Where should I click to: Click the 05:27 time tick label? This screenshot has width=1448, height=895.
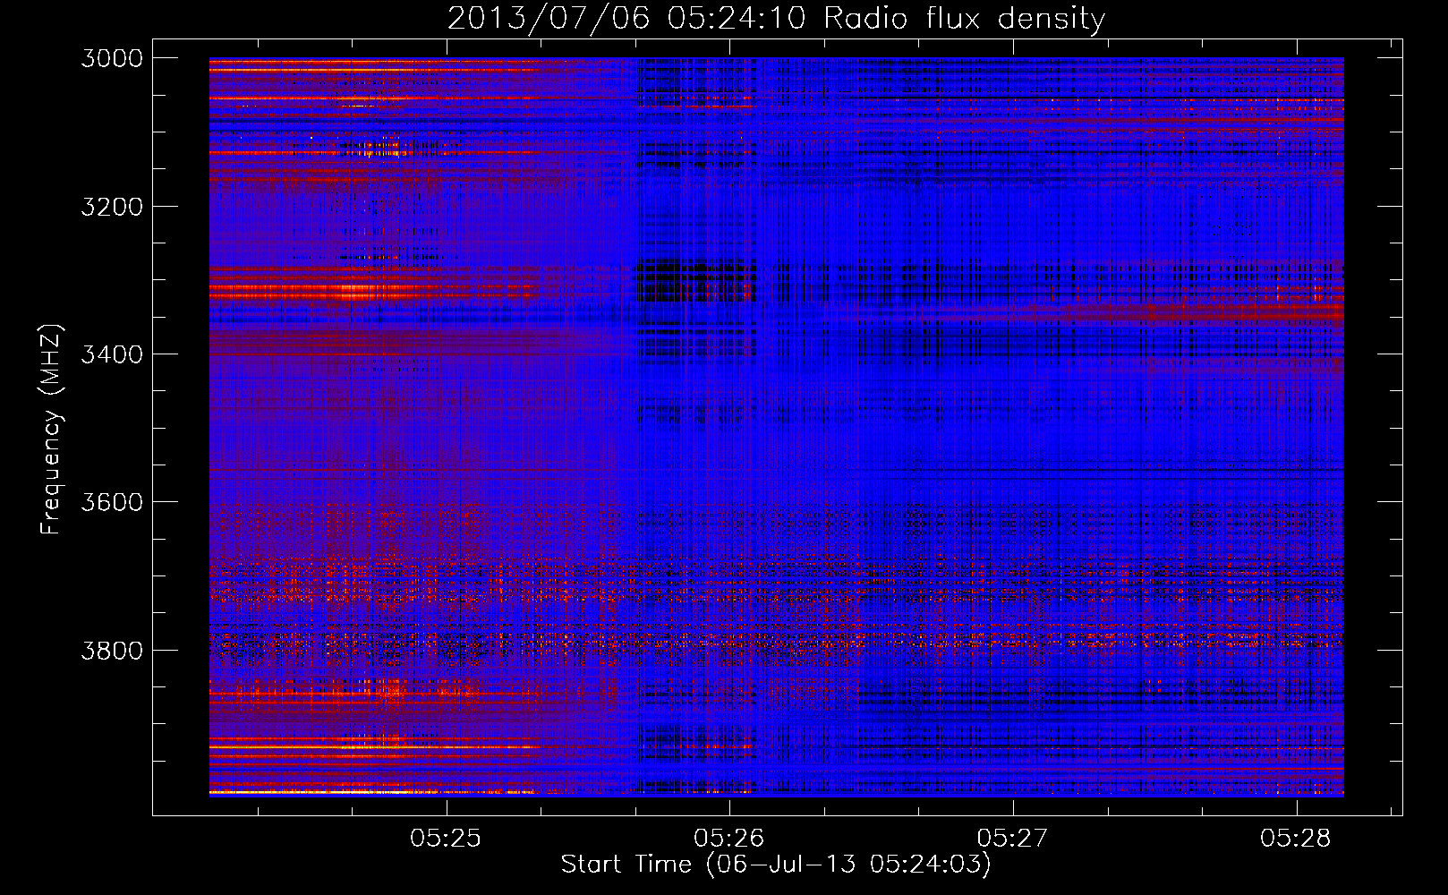coord(1012,838)
